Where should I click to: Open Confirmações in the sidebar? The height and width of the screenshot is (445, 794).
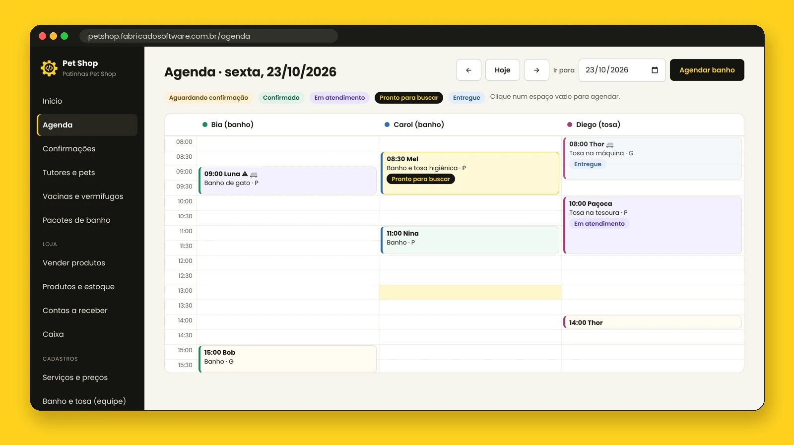[87, 149]
